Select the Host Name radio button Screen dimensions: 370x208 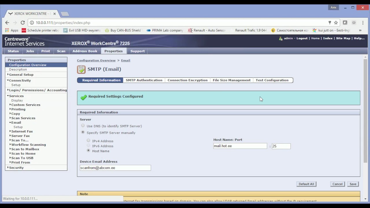click(x=88, y=151)
